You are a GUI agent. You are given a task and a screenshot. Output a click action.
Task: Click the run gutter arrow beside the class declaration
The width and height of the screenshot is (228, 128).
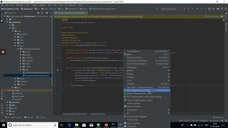(x=58, y=45)
